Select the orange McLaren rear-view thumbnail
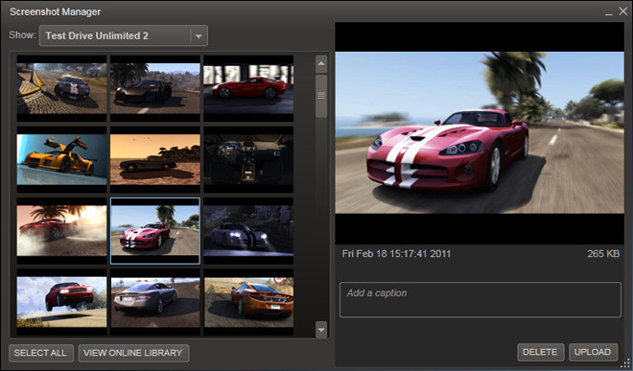The image size is (633, 371). click(248, 302)
